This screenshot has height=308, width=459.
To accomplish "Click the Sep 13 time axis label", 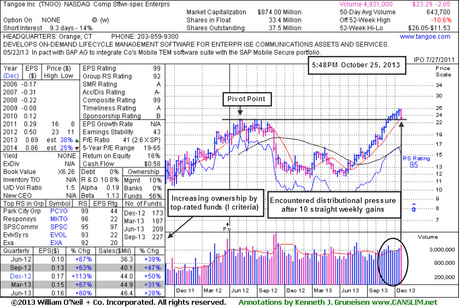I will (378, 290).
